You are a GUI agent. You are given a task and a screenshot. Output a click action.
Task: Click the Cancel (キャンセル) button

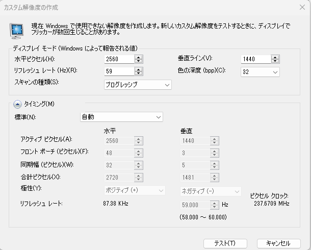[x=279, y=243]
